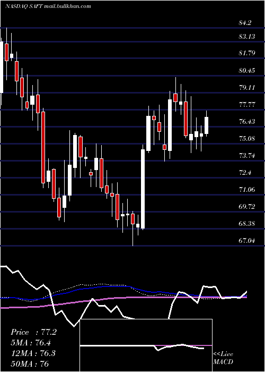The width and height of the screenshot is (265, 372).
Task: Click the last white candlestick on the chart
Action: pos(207,125)
